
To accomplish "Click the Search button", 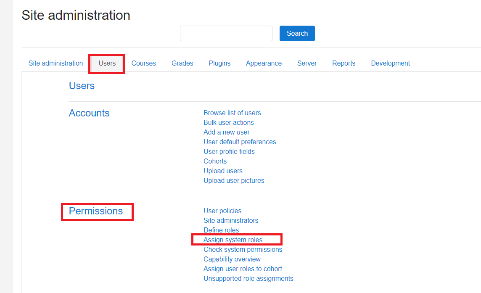I will tap(297, 33).
